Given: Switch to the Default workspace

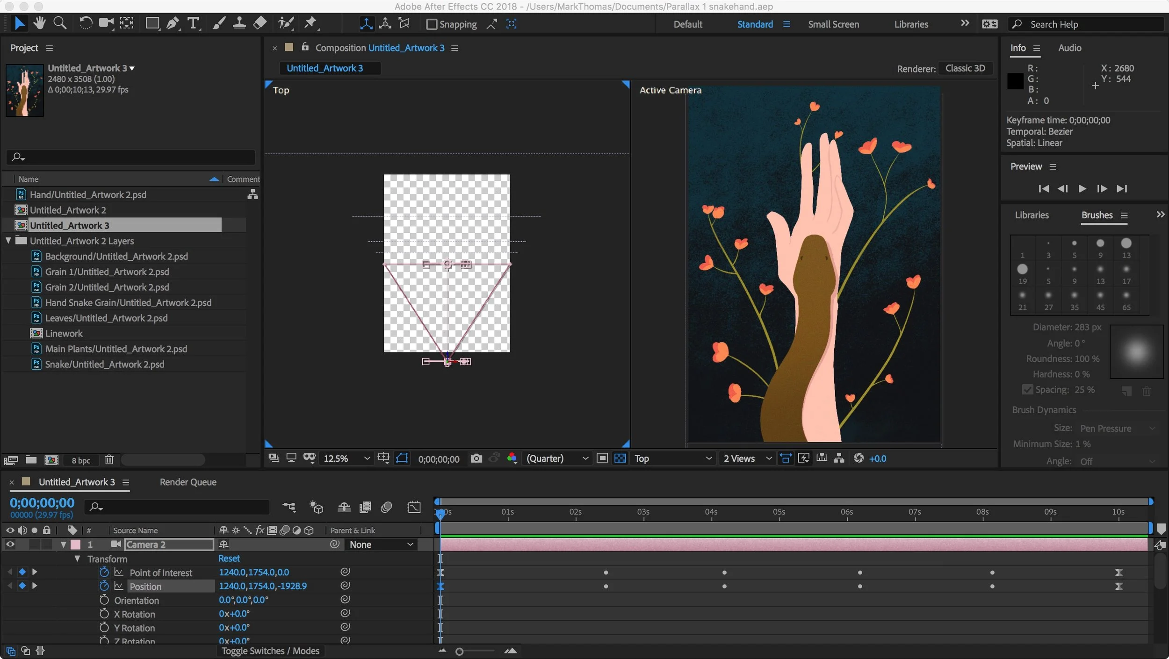Looking at the screenshot, I should coord(688,24).
